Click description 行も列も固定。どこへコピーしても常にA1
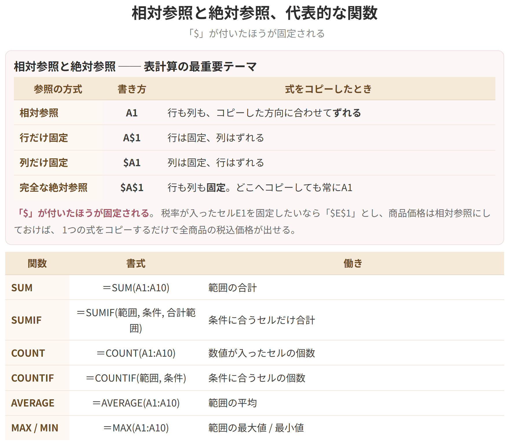Image resolution: width=509 pixels, height=445 pixels. tap(260, 188)
